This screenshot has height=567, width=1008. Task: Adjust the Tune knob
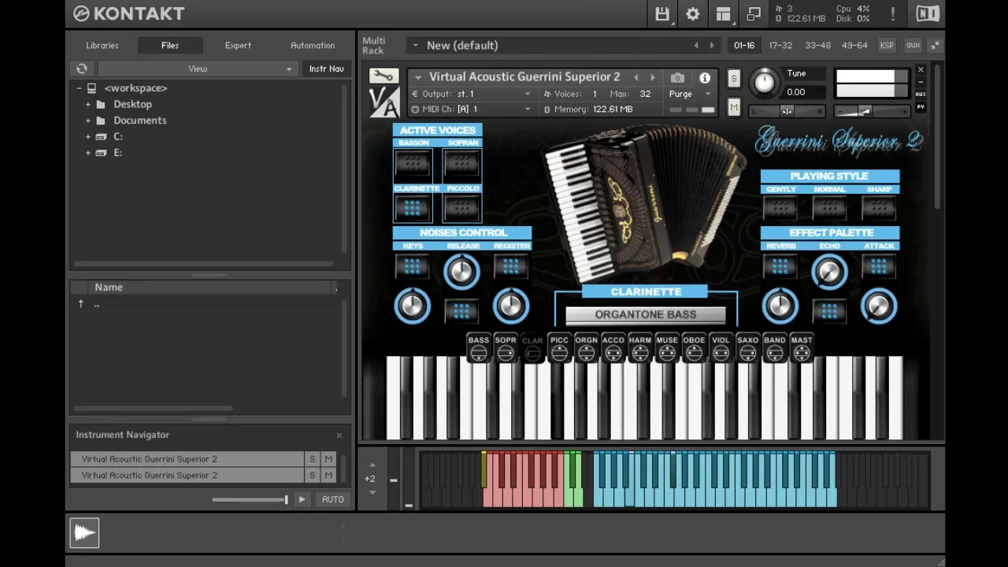(764, 82)
